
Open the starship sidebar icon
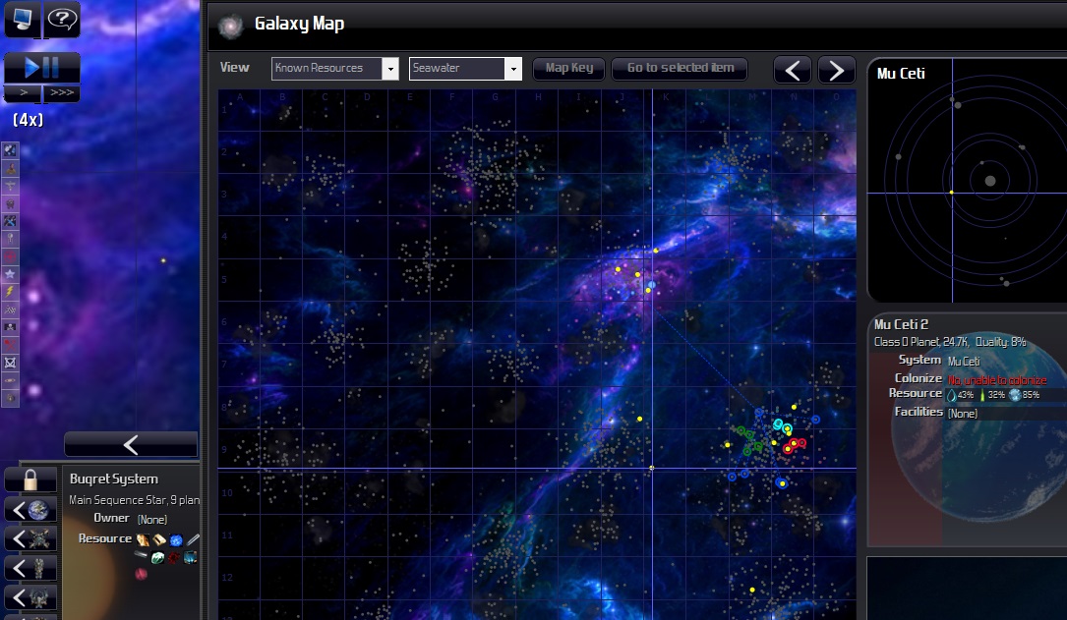pyautogui.click(x=10, y=239)
